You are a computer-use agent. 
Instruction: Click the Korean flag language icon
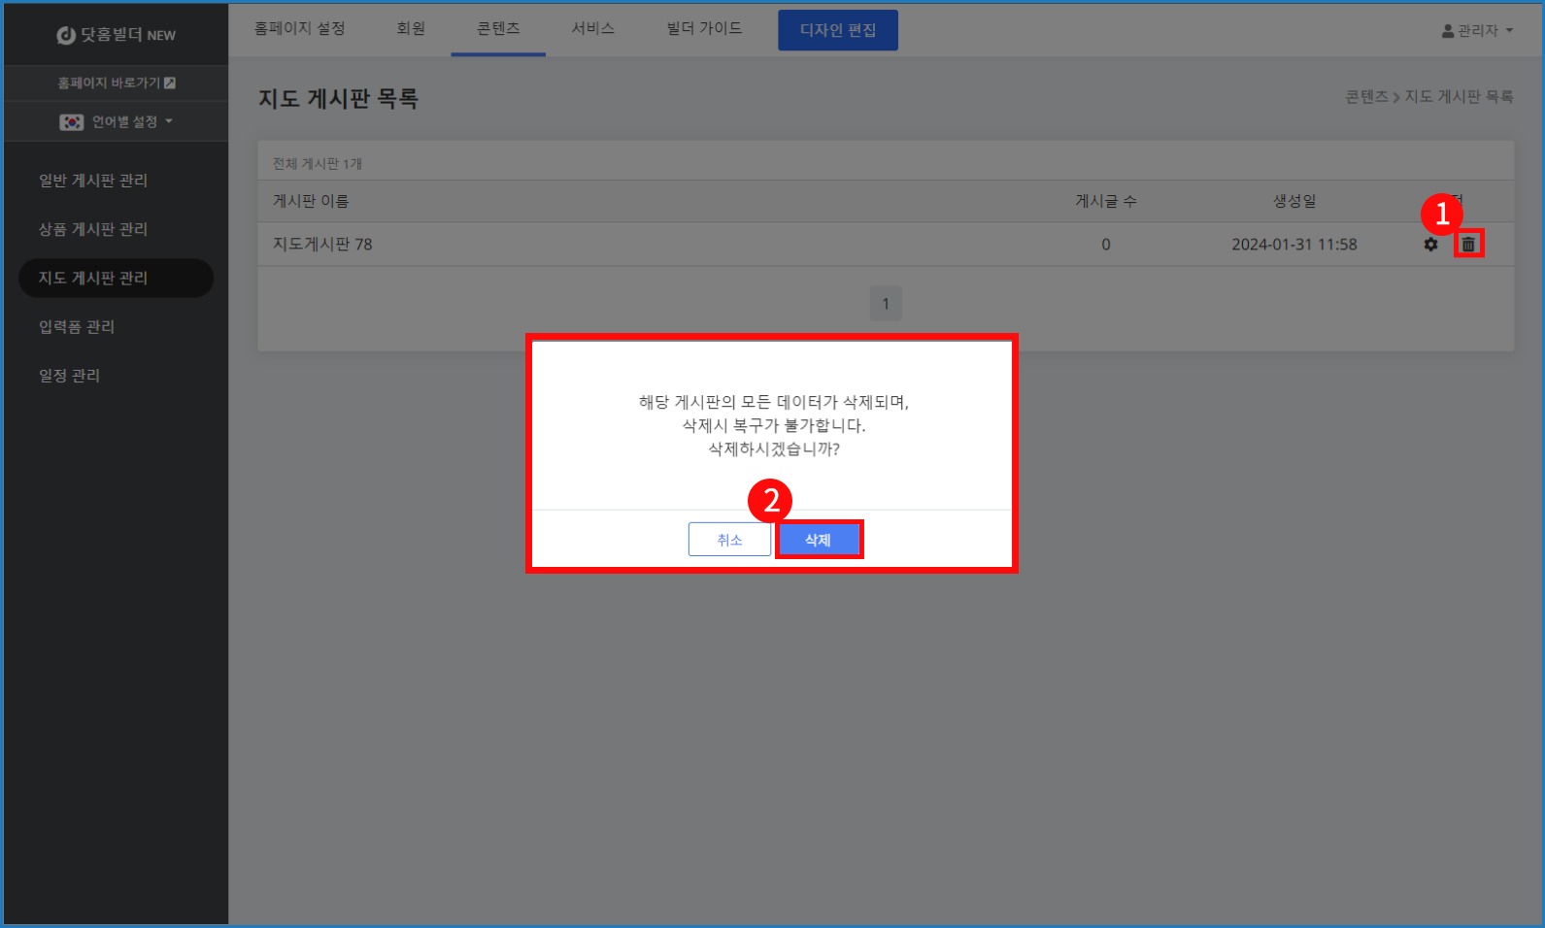coord(72,122)
